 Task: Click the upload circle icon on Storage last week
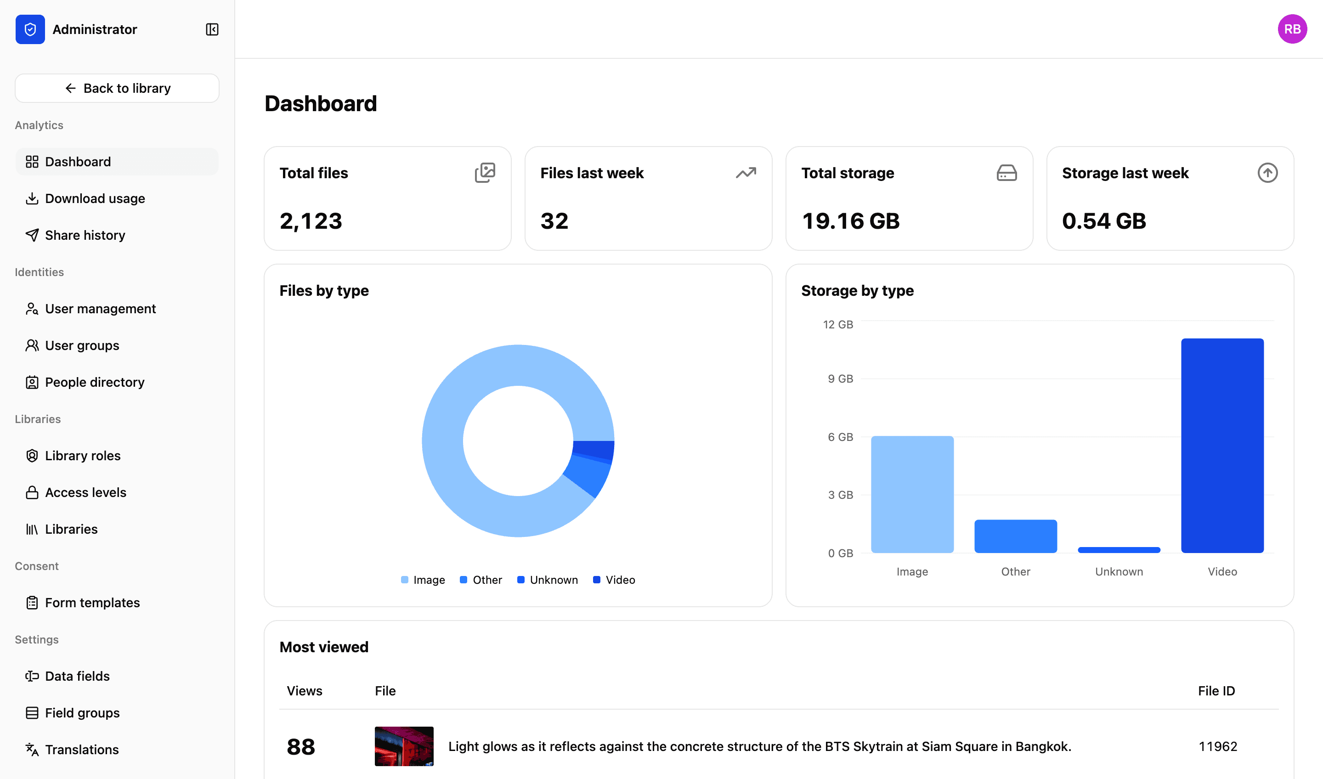coord(1267,173)
